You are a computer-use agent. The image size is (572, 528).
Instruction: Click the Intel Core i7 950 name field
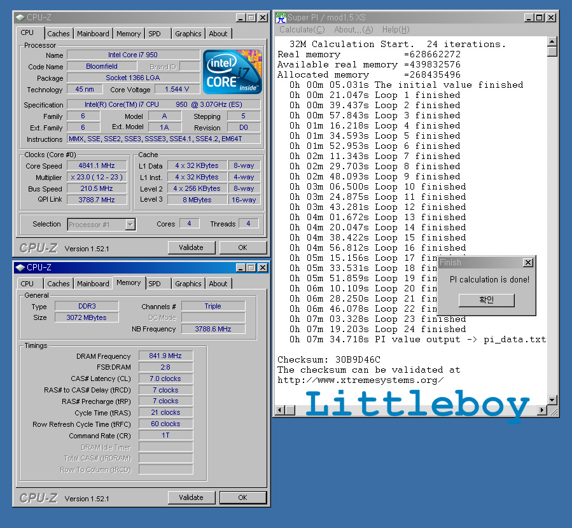pos(133,55)
